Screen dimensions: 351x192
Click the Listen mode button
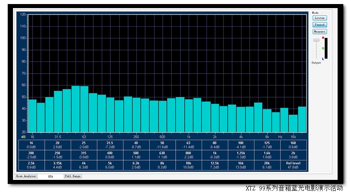(x=320, y=18)
